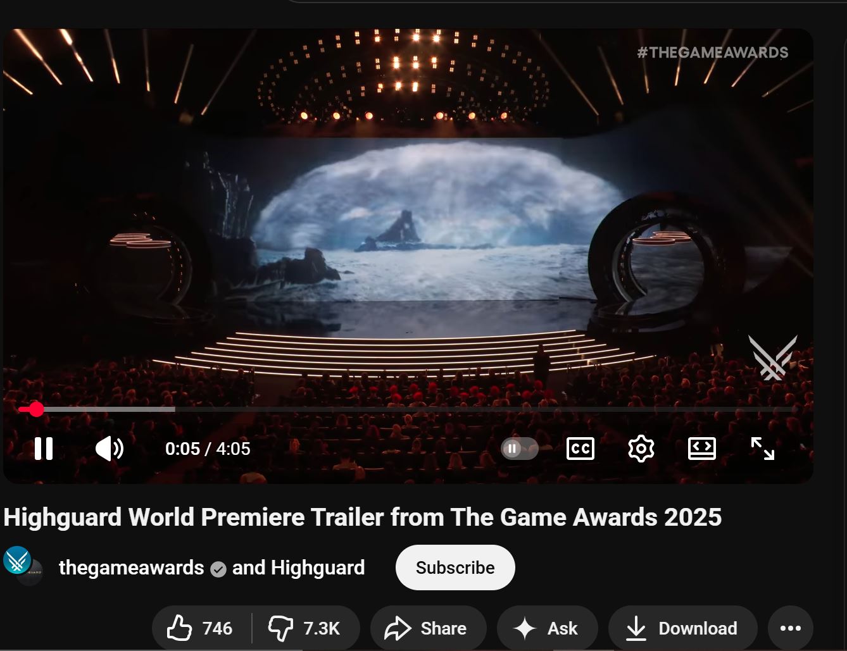Subscribe to the channel
The image size is (847, 651).
tap(455, 567)
